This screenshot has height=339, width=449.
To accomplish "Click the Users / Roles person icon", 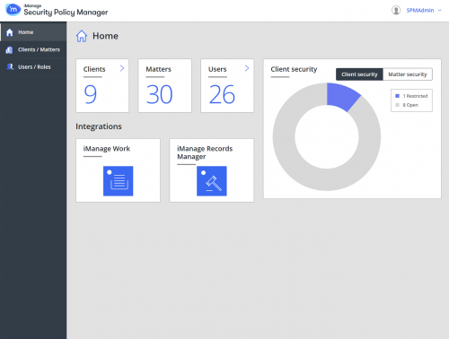I will (10, 66).
